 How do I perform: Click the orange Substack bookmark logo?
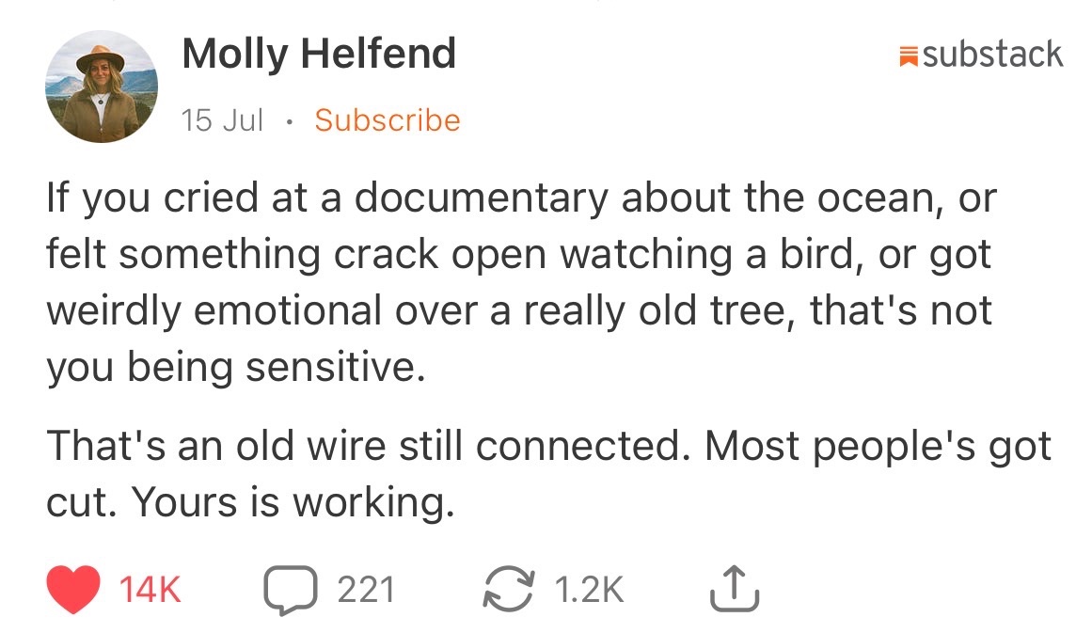(909, 55)
